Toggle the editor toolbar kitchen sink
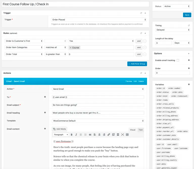The height and width of the screenshot is (169, 194). click(x=127, y=135)
